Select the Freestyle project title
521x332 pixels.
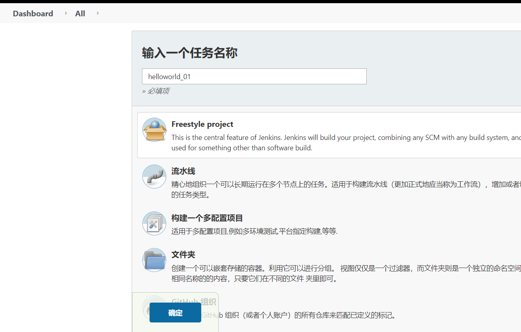(x=202, y=124)
